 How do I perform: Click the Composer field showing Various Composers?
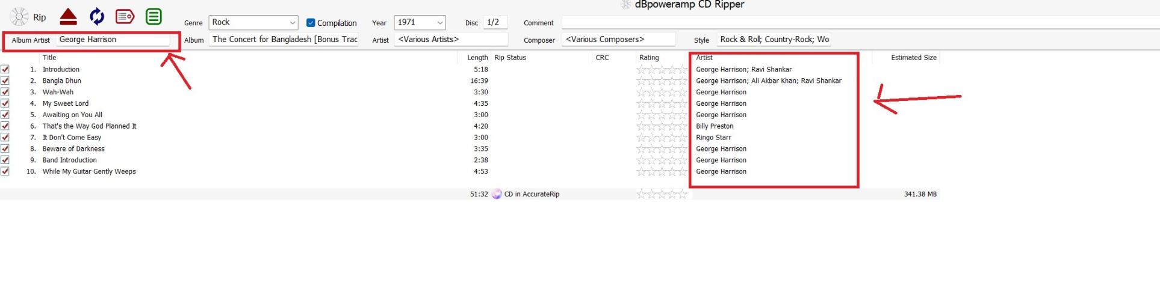click(x=618, y=40)
